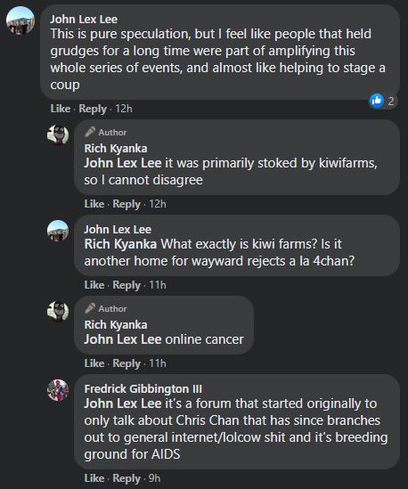The height and width of the screenshot is (489, 408).
Task: Open Rich Kyanka's avatar on kiwifarms reply
Action: coord(58,135)
